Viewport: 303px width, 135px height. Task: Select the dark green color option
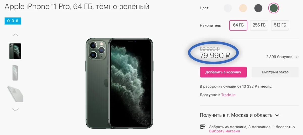click(273, 8)
